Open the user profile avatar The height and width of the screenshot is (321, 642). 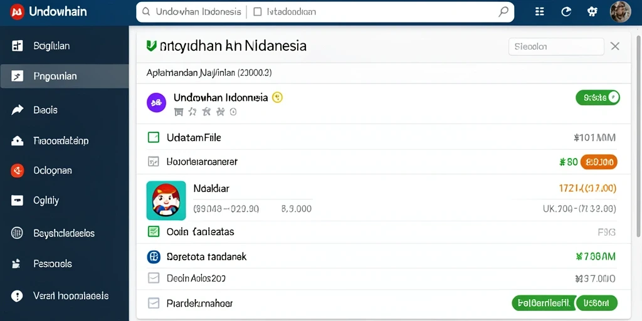(x=620, y=11)
